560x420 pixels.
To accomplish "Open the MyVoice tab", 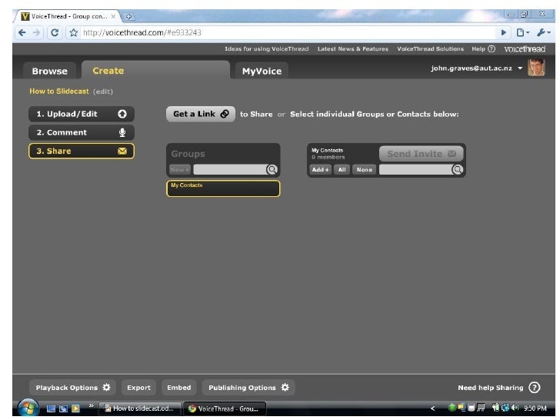I will [262, 71].
